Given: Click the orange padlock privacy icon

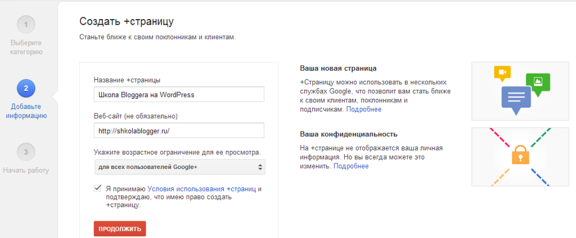Looking at the screenshot, I should 520,155.
